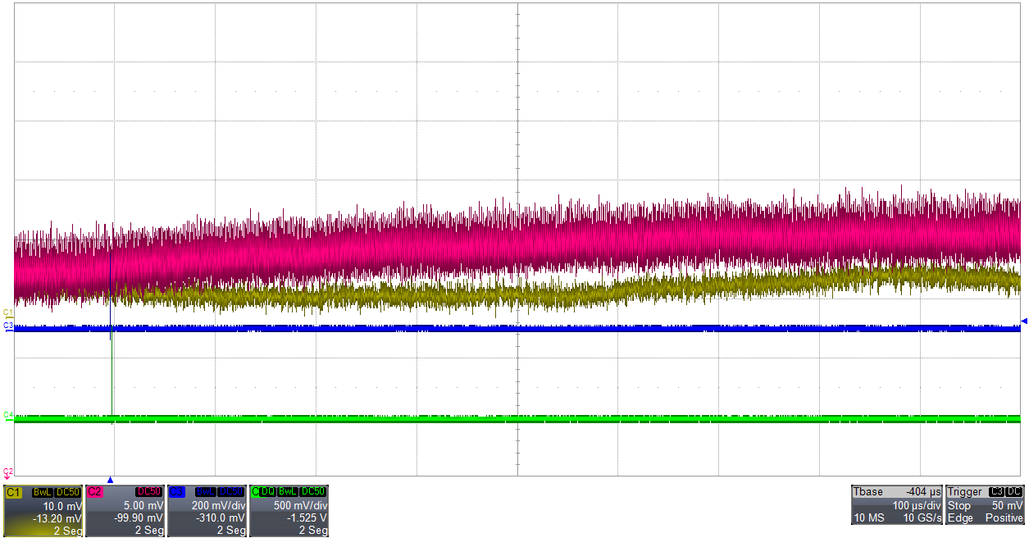Click the C2 offscreen marker at bottom left
The image size is (1029, 538).
point(8,472)
